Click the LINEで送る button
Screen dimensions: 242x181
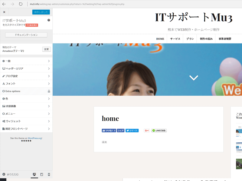click(x=159, y=131)
